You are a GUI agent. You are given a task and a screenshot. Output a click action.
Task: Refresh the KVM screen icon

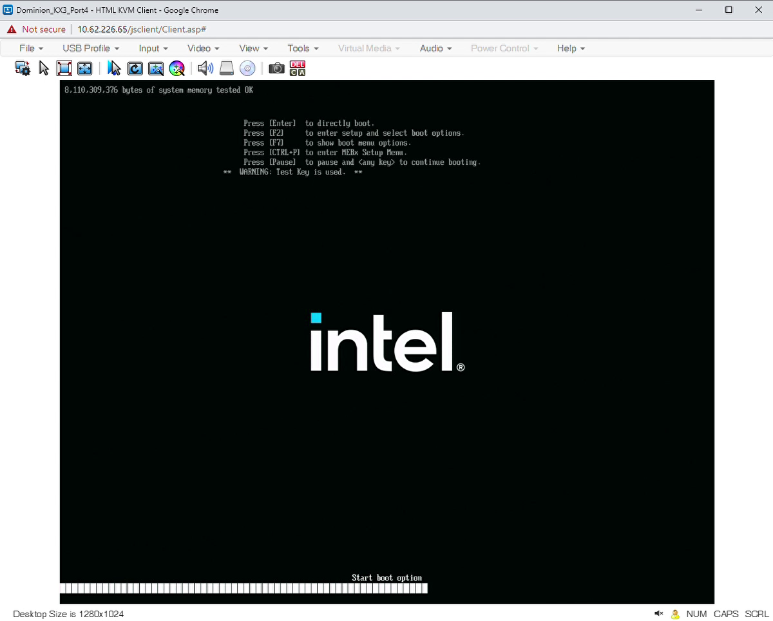click(x=135, y=68)
